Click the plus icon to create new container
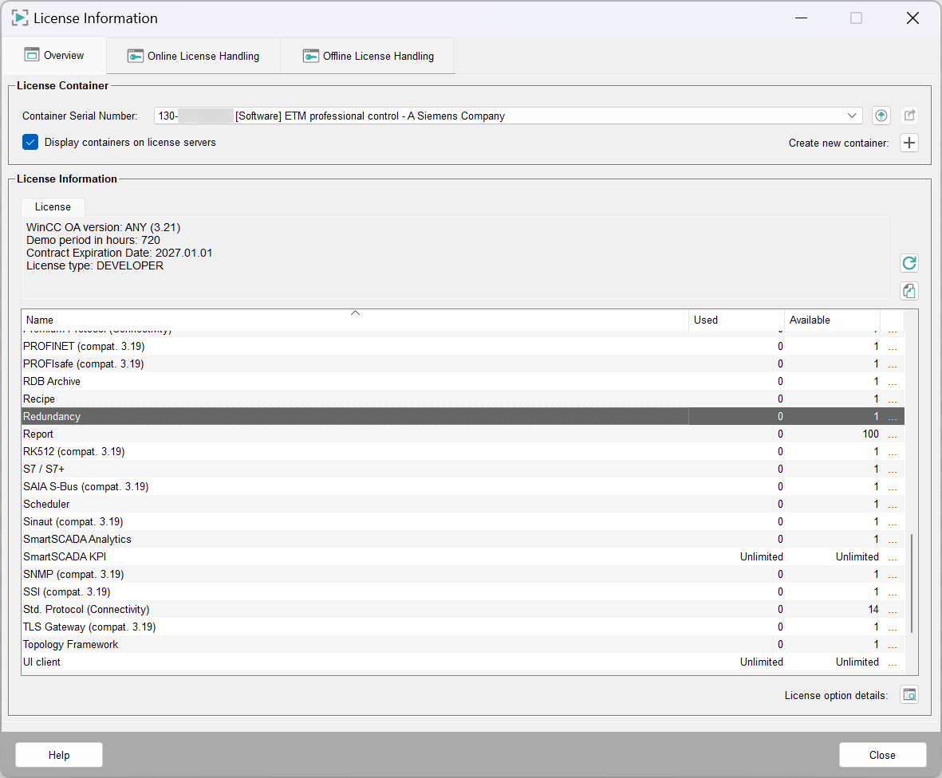The height and width of the screenshot is (778, 942). (909, 143)
